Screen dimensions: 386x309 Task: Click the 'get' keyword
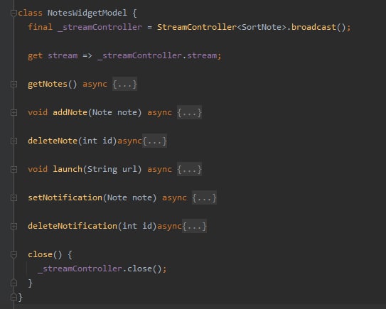point(36,56)
